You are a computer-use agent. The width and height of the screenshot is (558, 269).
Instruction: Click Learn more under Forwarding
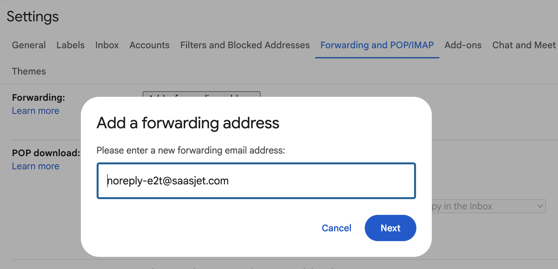35,111
